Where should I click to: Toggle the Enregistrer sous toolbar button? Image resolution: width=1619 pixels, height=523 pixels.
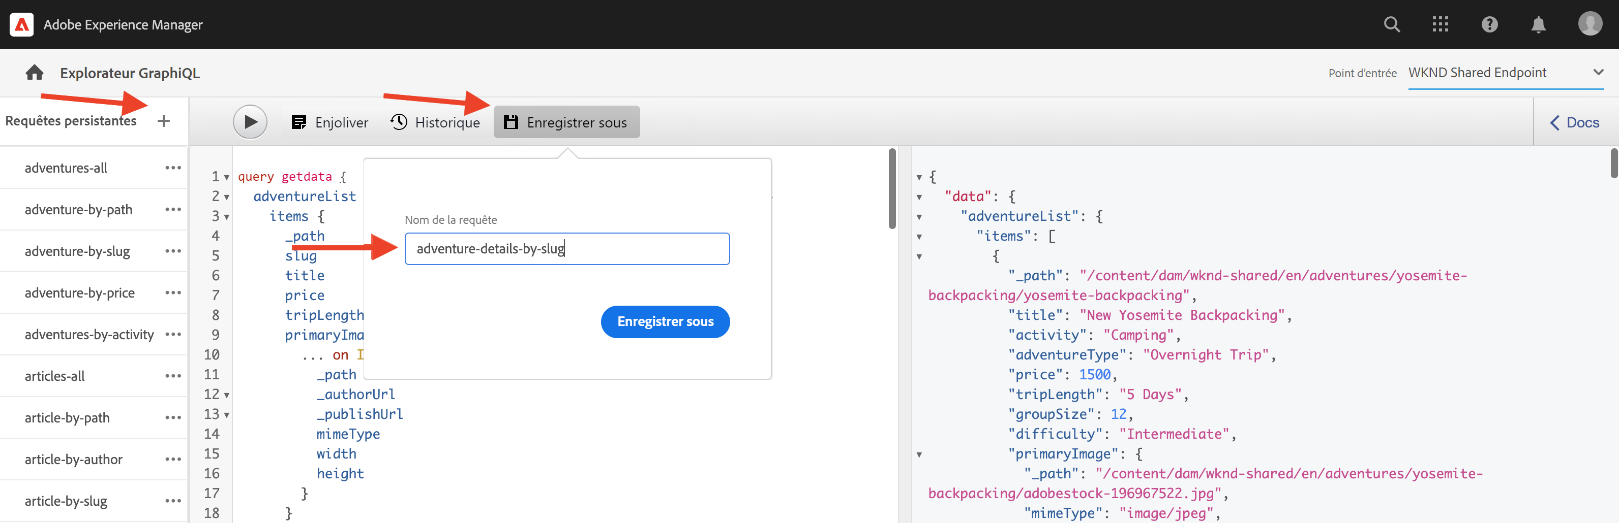[x=566, y=122]
